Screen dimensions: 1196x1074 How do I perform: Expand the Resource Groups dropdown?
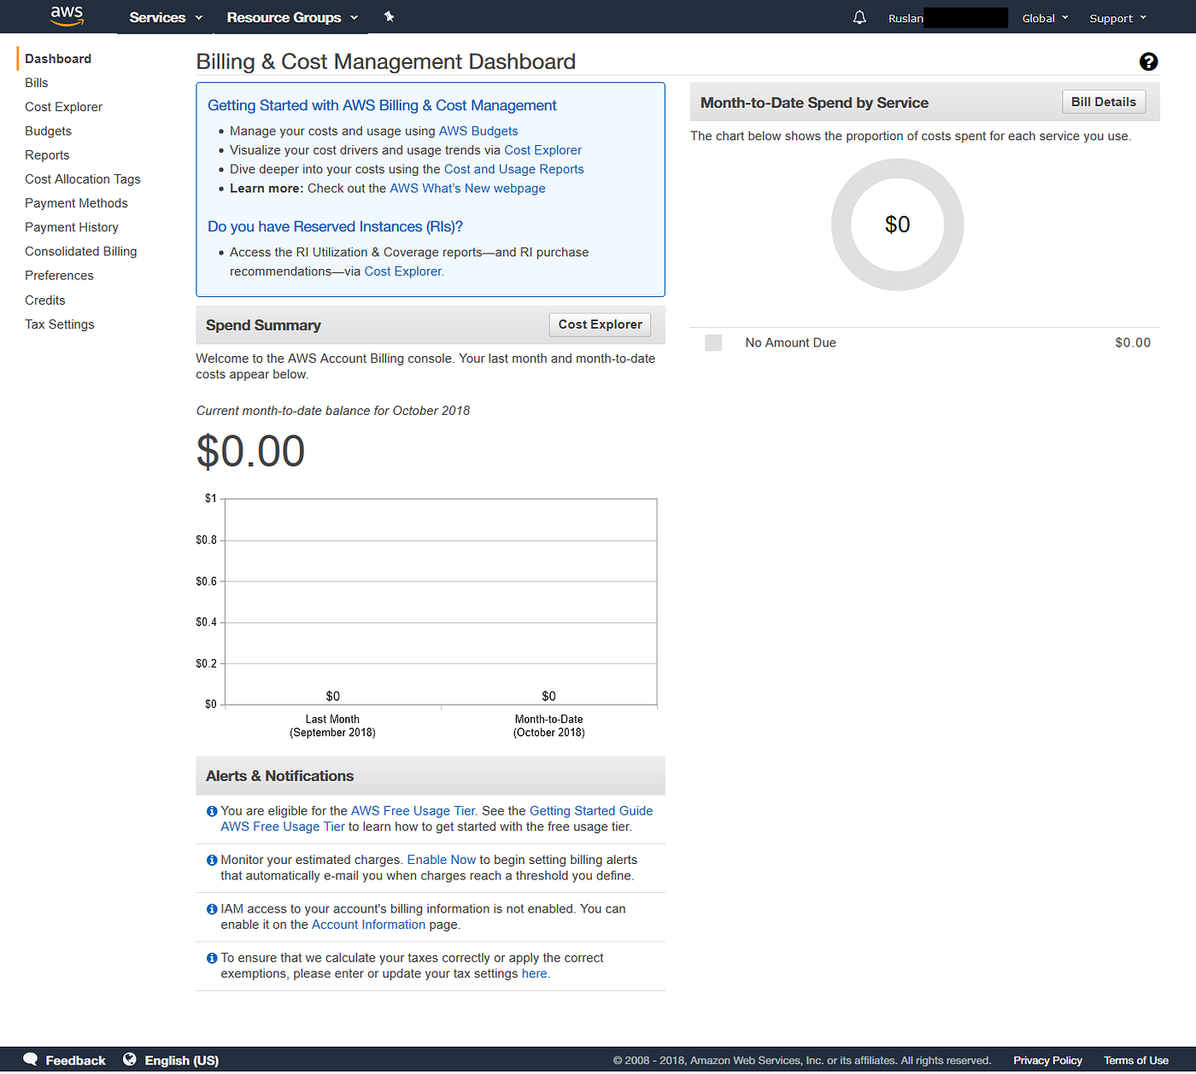pos(292,17)
